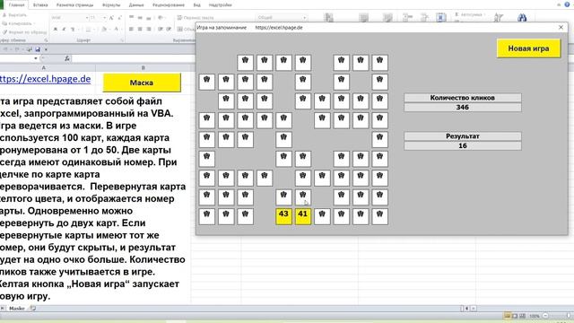Click the format as table icon
Screen dimensions: 574x323
(364, 18)
